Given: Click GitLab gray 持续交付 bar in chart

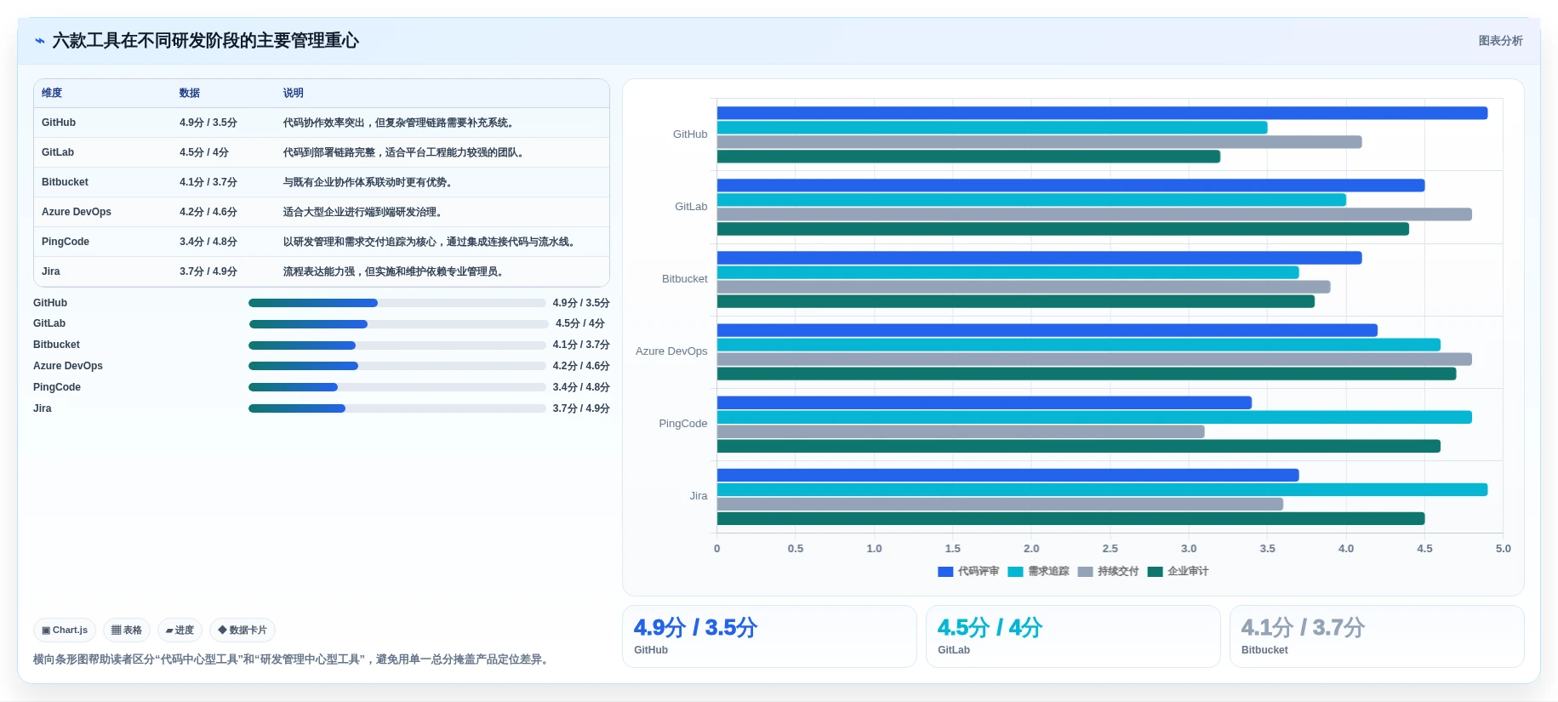Looking at the screenshot, I should coord(1094,214).
